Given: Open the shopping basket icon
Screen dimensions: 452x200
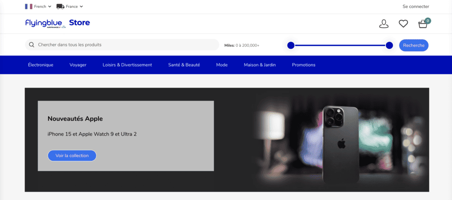Looking at the screenshot, I should click(423, 24).
